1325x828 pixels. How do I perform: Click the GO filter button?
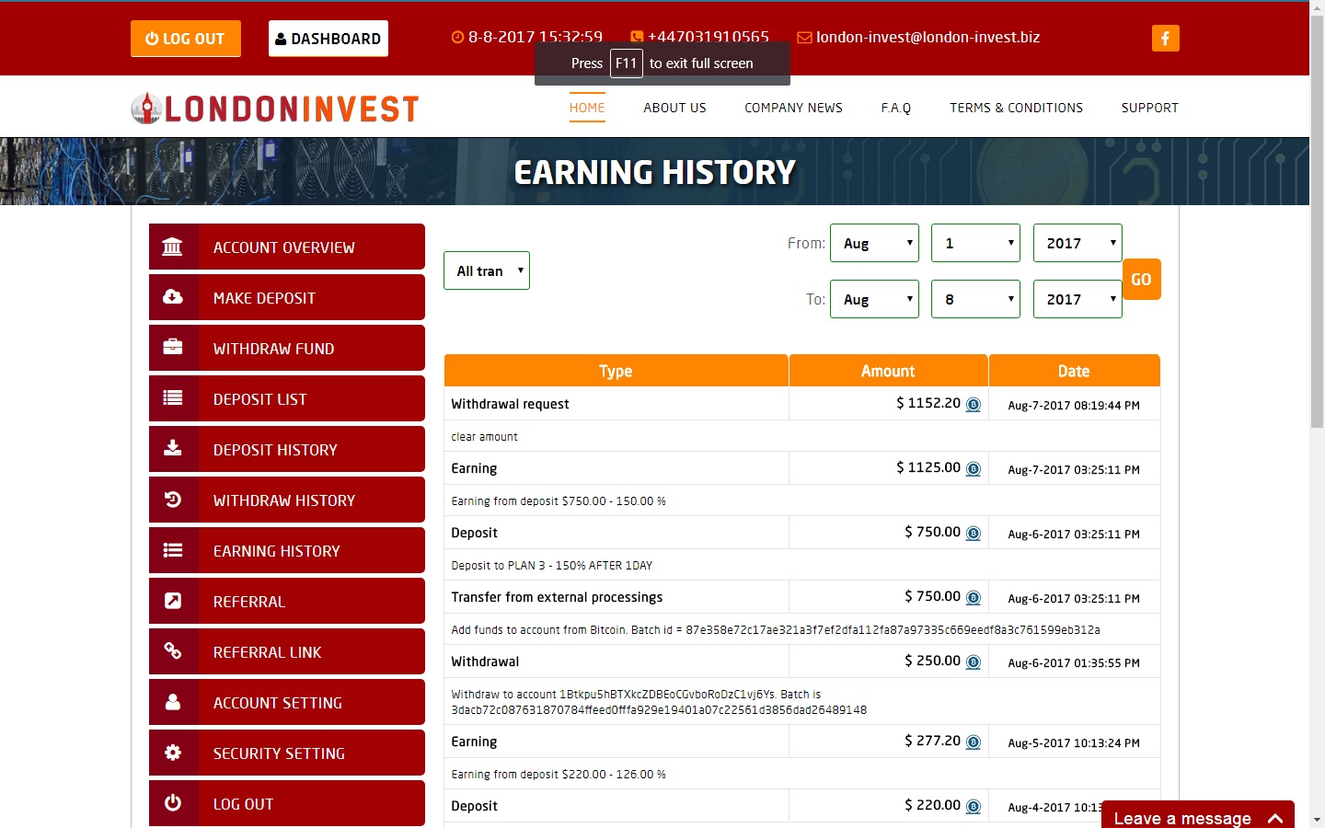point(1141,280)
